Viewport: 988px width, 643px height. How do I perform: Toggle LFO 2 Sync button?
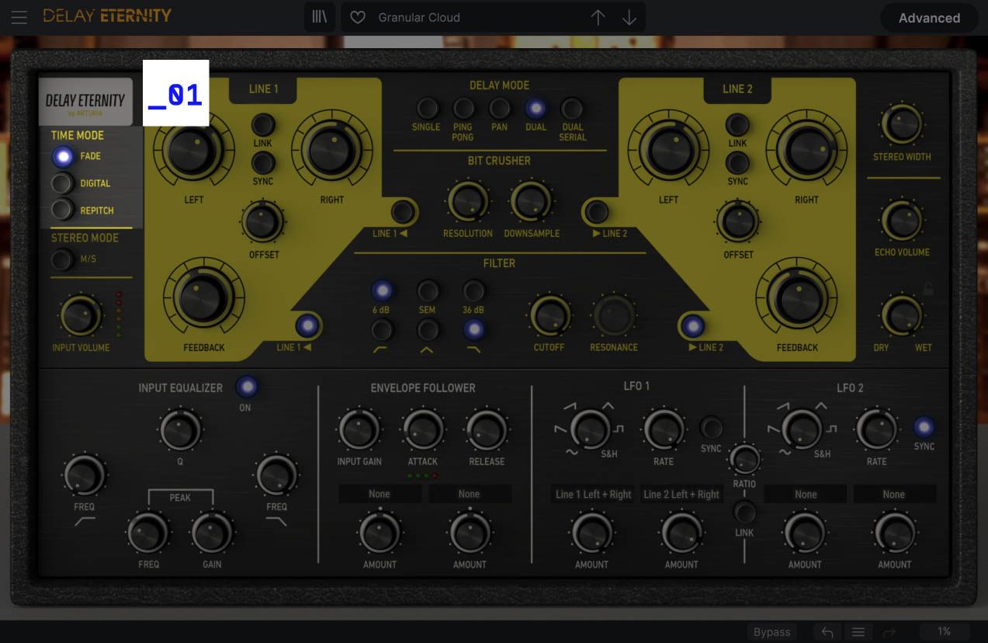pos(924,427)
